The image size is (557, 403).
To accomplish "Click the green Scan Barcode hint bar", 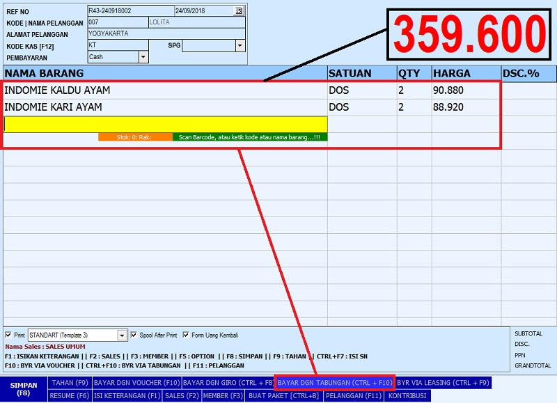I will (250, 137).
